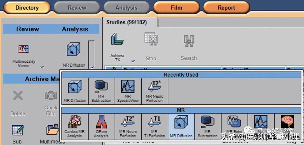Launch QFlow Analysis
This screenshot has height=145, width=304.
pyautogui.click(x=101, y=126)
